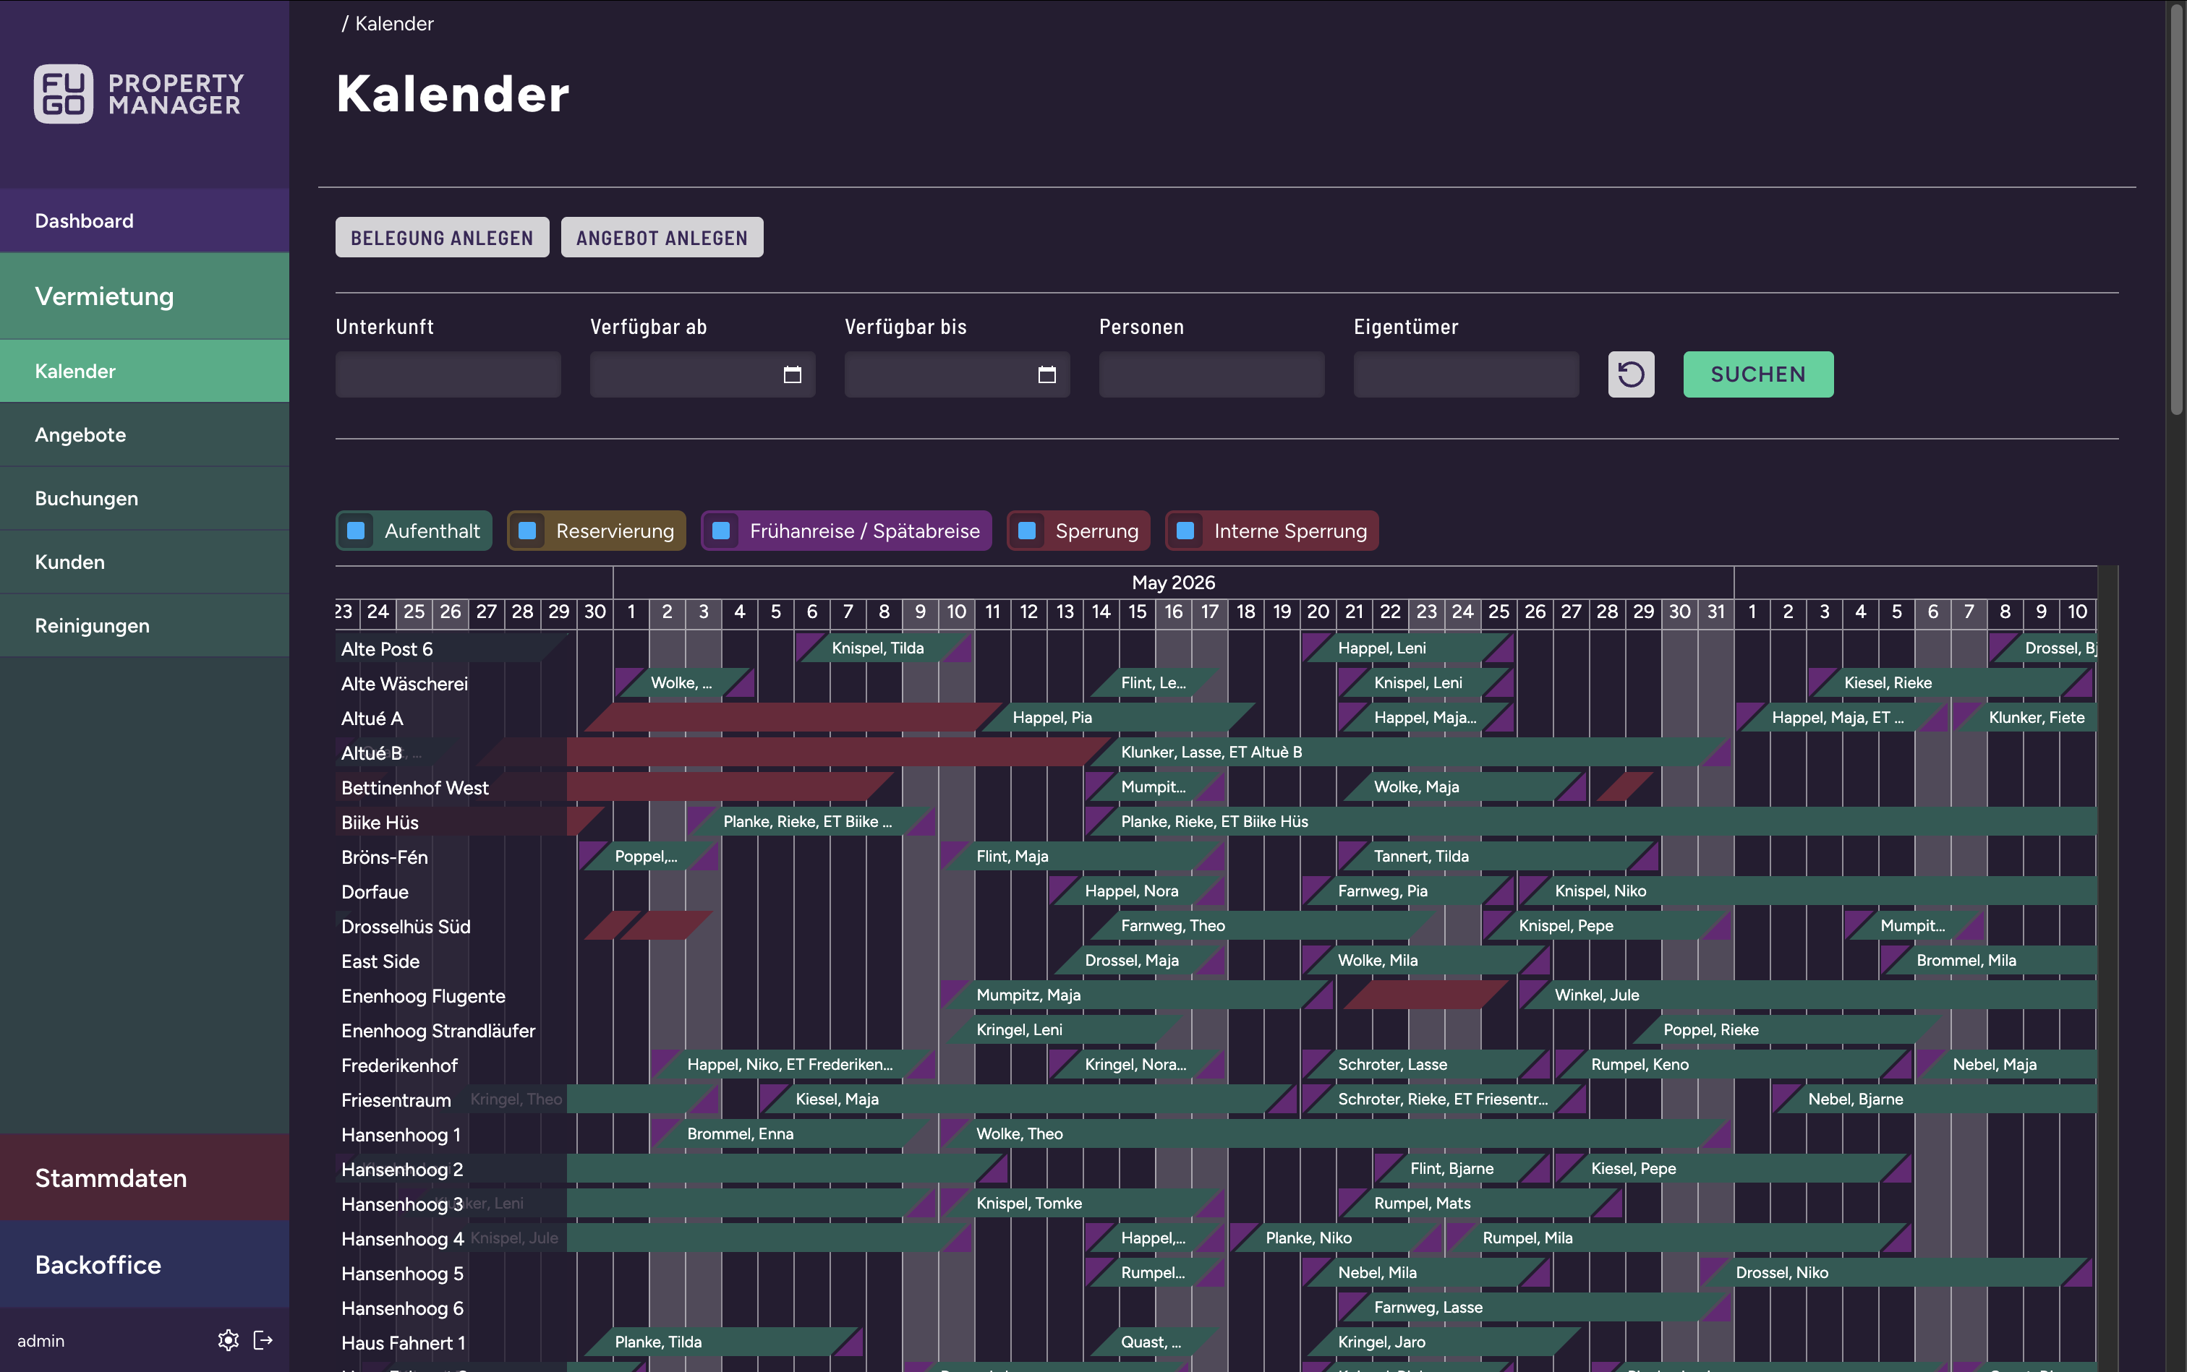The image size is (2187, 1372).
Task: Click the Angebot anlegen button
Action: click(662, 237)
